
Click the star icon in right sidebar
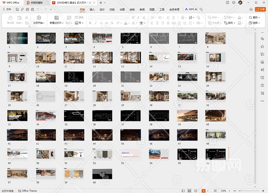(263, 47)
